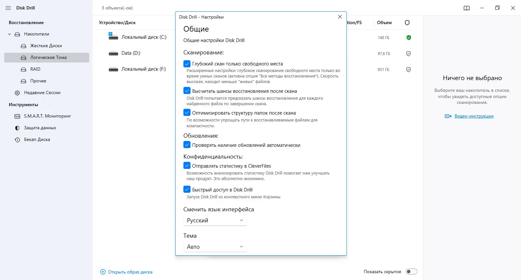The height and width of the screenshot is (280, 521).
Task: Open Защита данных tool
Action: 40,128
